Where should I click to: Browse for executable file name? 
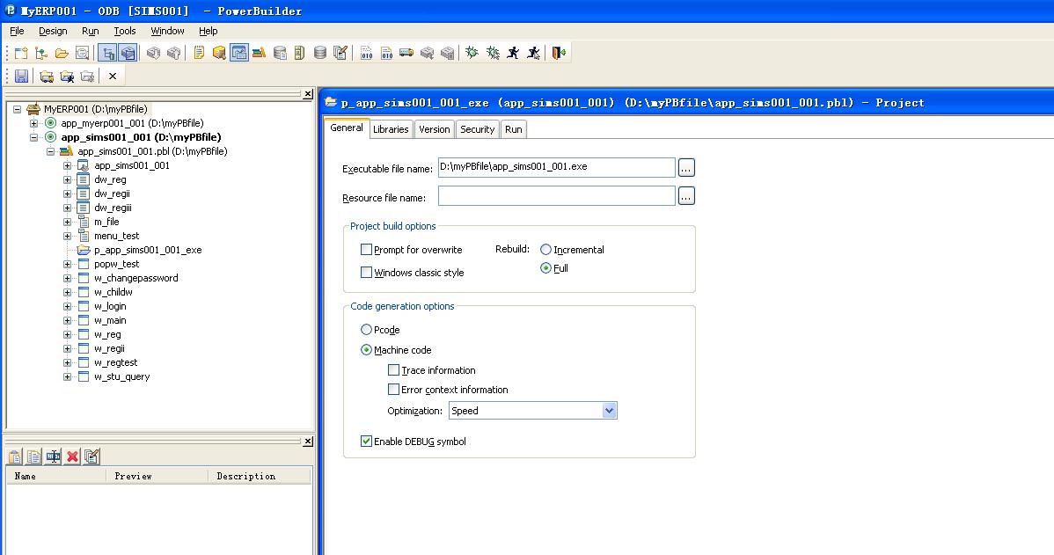pyautogui.click(x=685, y=167)
